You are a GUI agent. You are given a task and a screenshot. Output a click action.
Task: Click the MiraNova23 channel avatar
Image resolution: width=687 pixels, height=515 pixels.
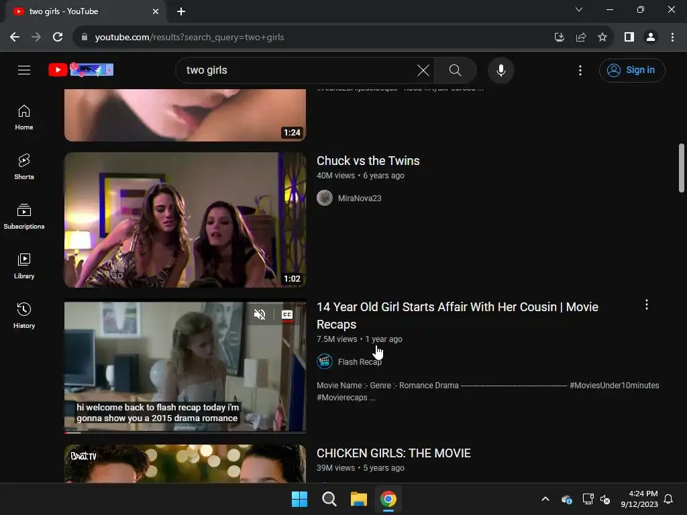[x=325, y=198]
